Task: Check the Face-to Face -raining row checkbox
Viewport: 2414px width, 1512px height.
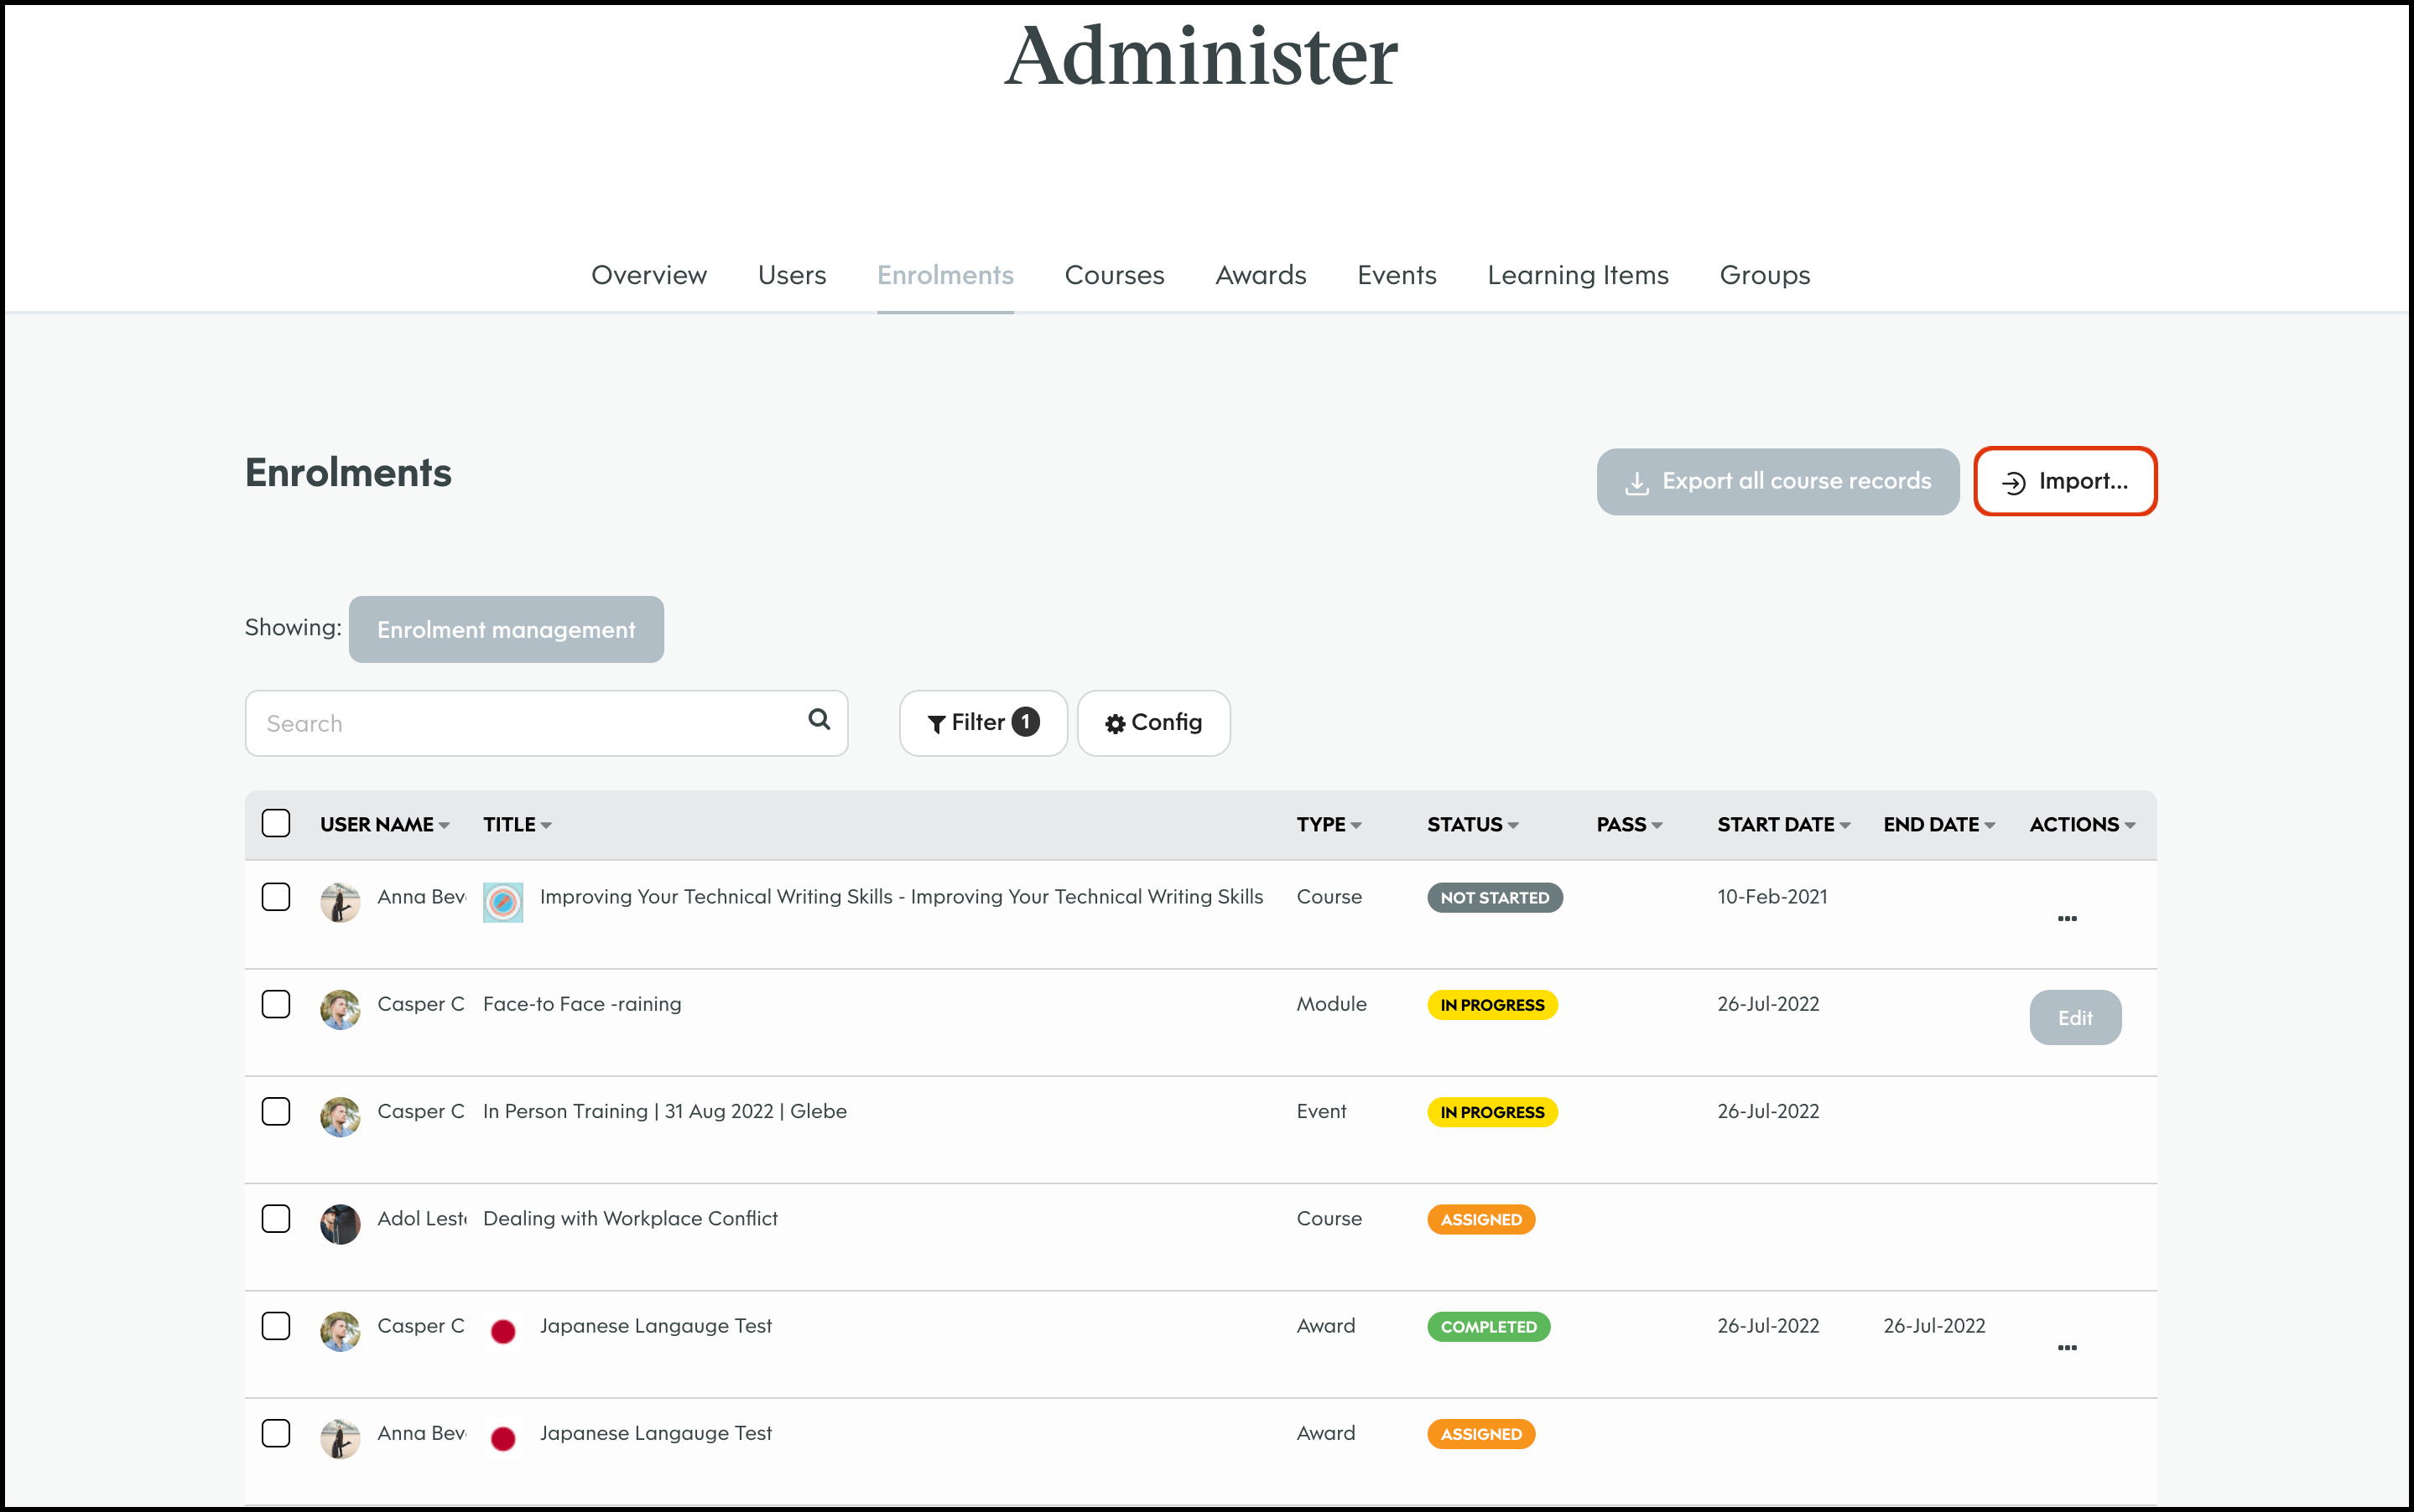Action: coord(276,1004)
